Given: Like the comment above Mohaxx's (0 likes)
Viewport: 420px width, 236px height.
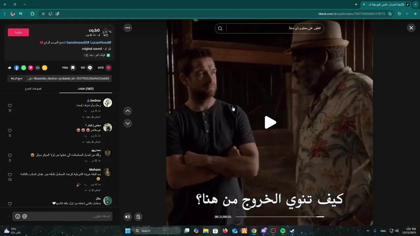Looking at the screenshot, I should tap(10, 156).
